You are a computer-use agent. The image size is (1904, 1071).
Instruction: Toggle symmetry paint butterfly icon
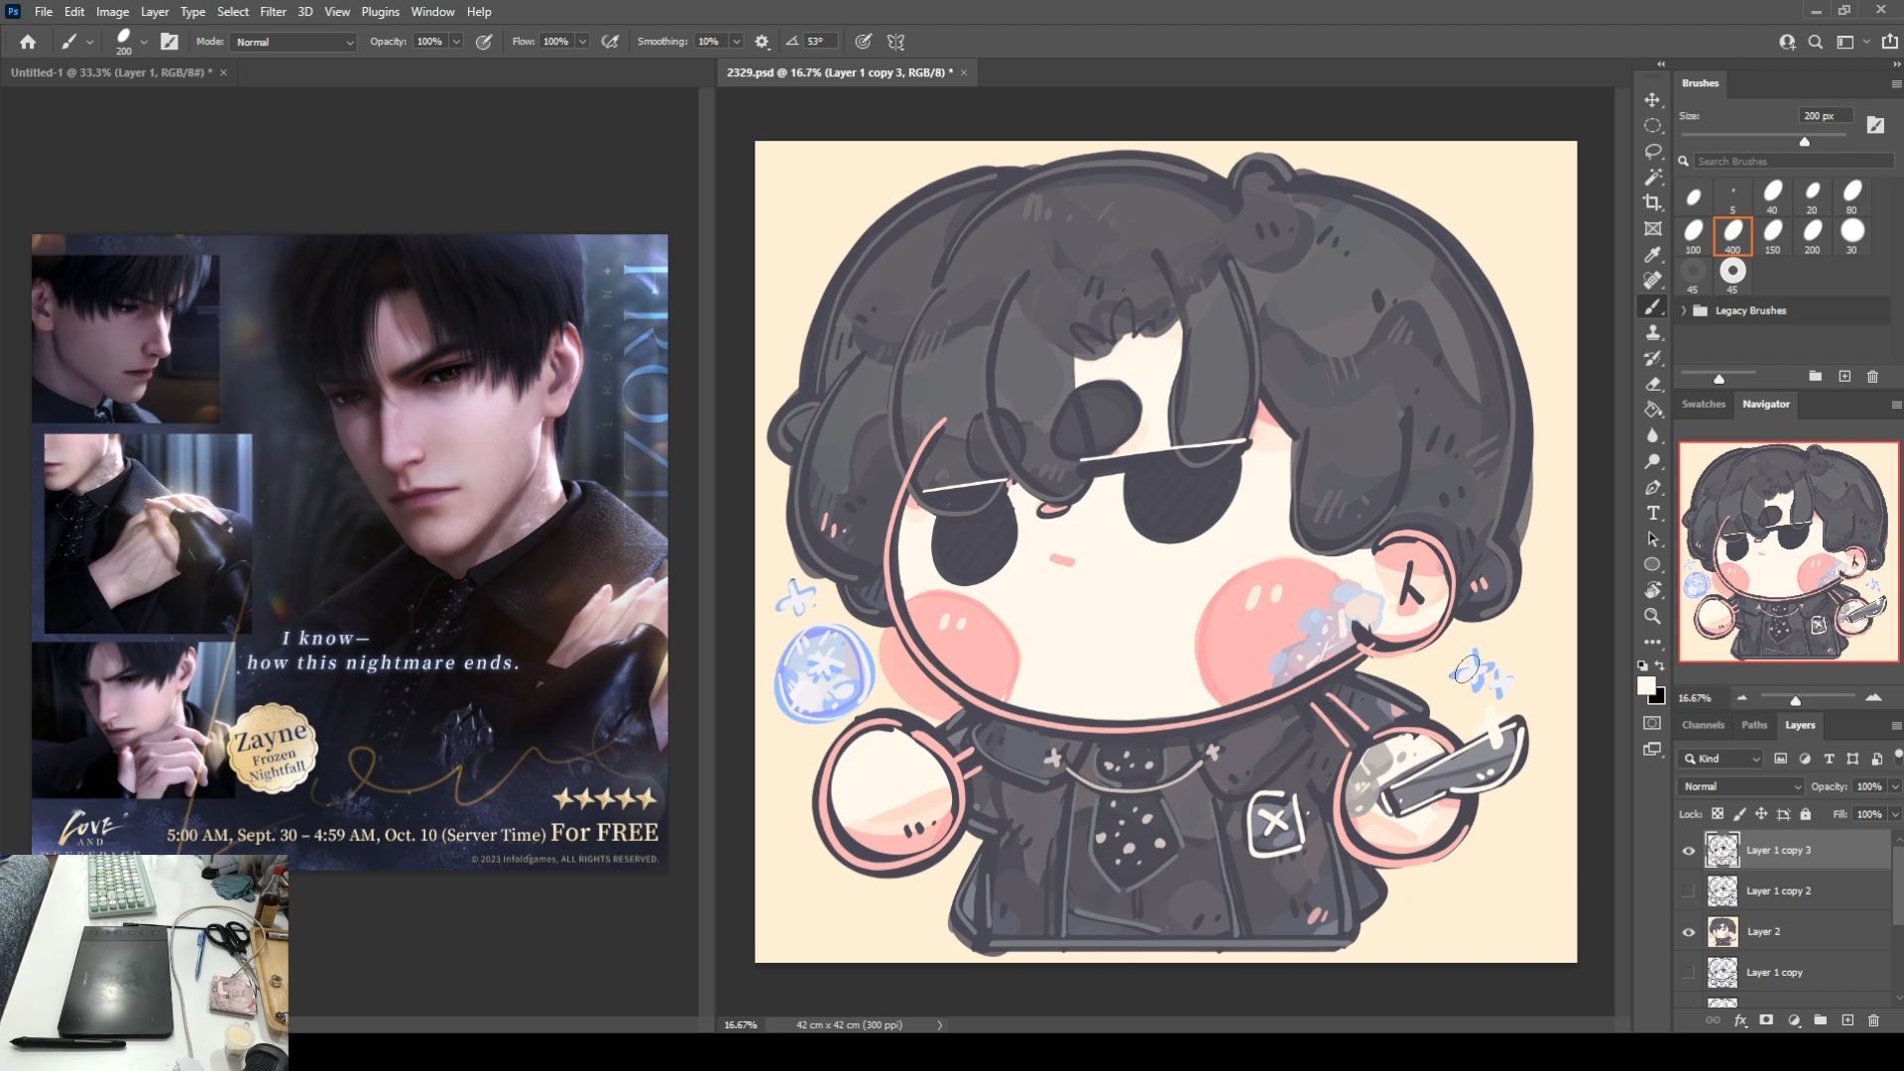pos(895,42)
